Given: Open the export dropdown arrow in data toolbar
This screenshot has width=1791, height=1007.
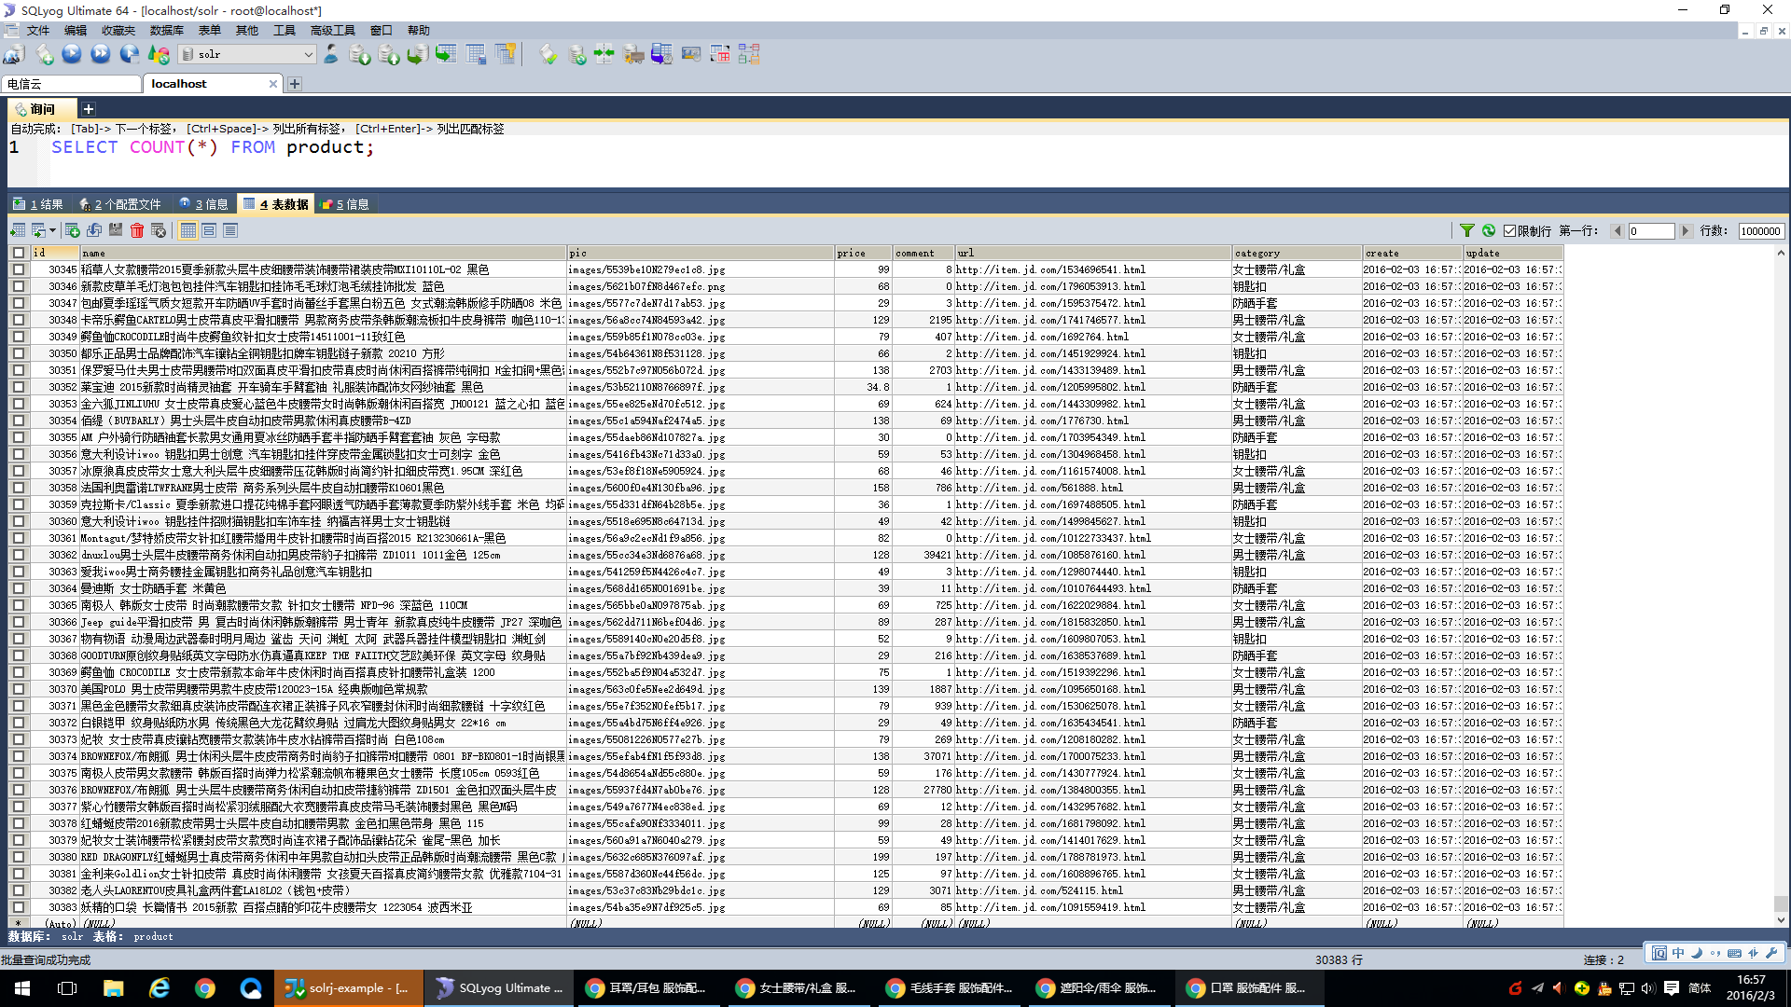Looking at the screenshot, I should 52,230.
